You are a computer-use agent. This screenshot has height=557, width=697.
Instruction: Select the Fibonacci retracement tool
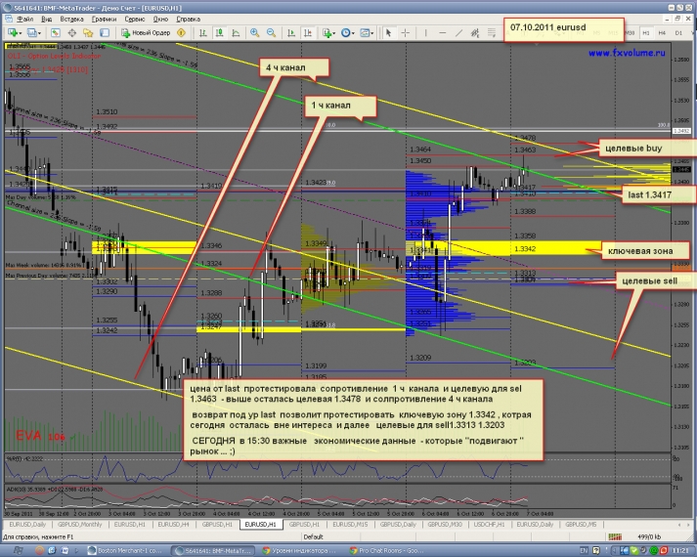click(492, 33)
